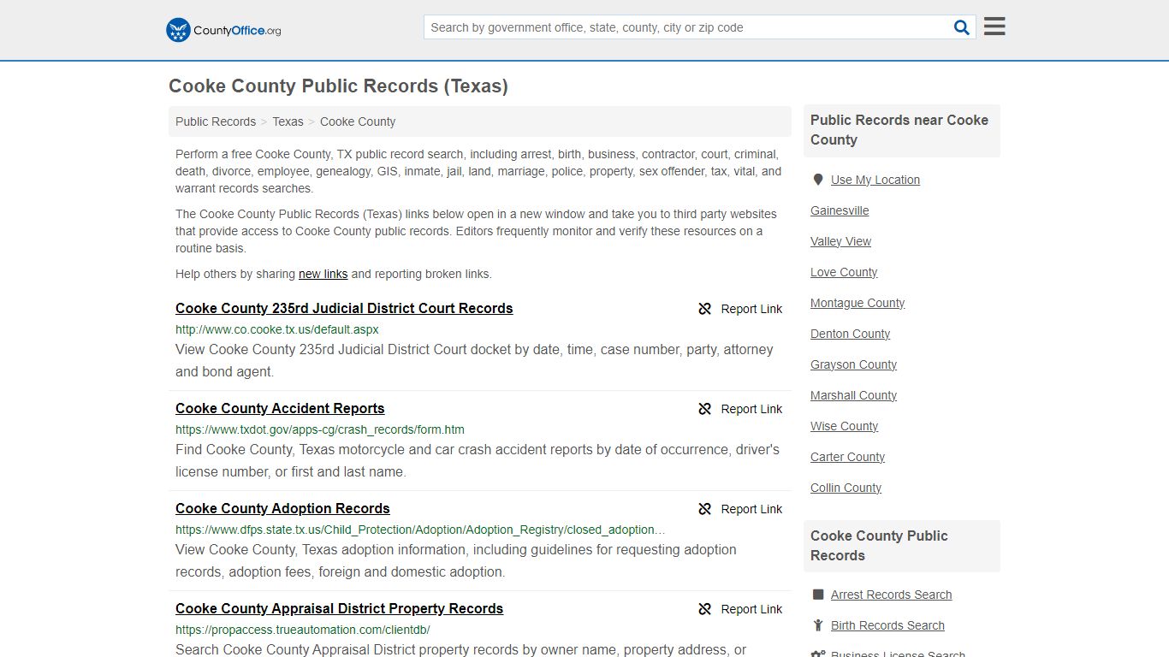Screen dimensions: 1169x657
Task: Click the broken link icon for Appraisal District Property Records
Action: pyautogui.click(x=705, y=609)
